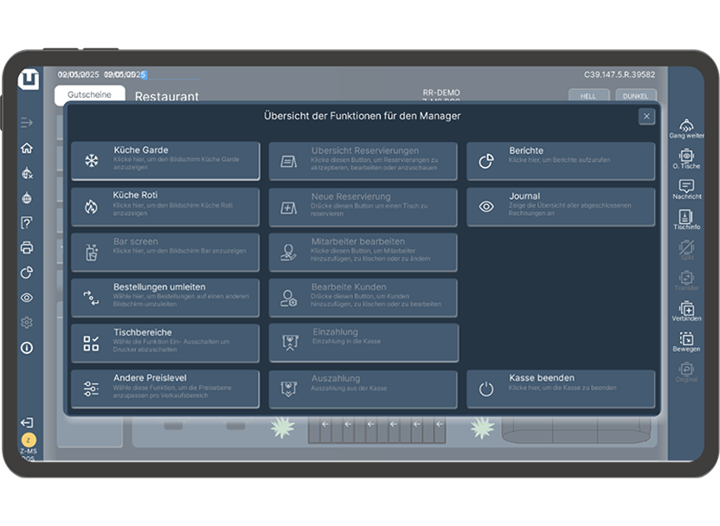The width and height of the screenshot is (720, 526).
Task: Open the Journal of closed invoices
Action: tap(560, 207)
